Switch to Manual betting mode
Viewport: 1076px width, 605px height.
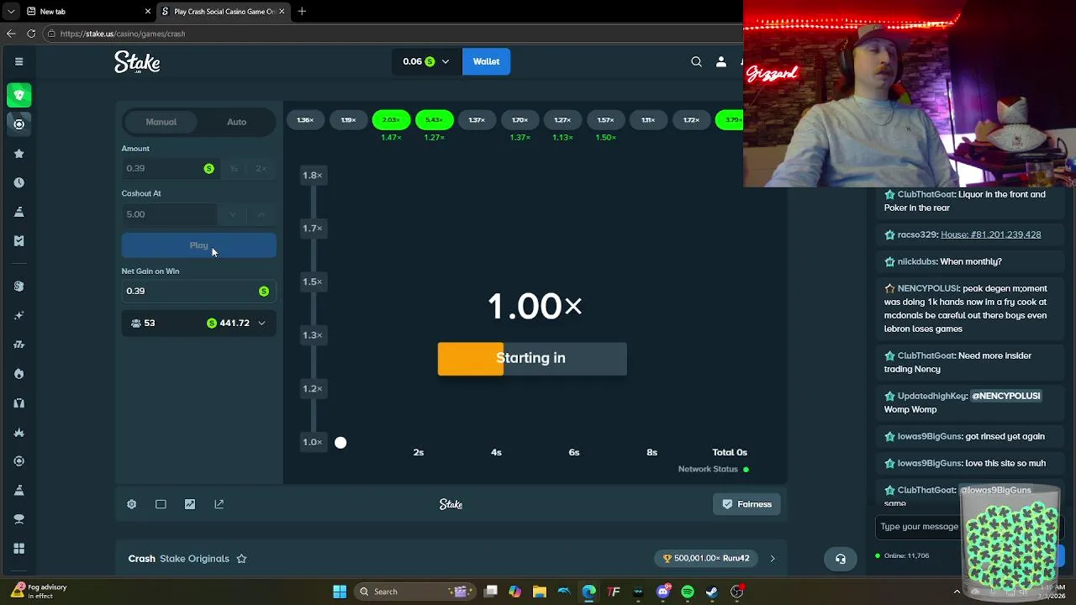click(161, 122)
